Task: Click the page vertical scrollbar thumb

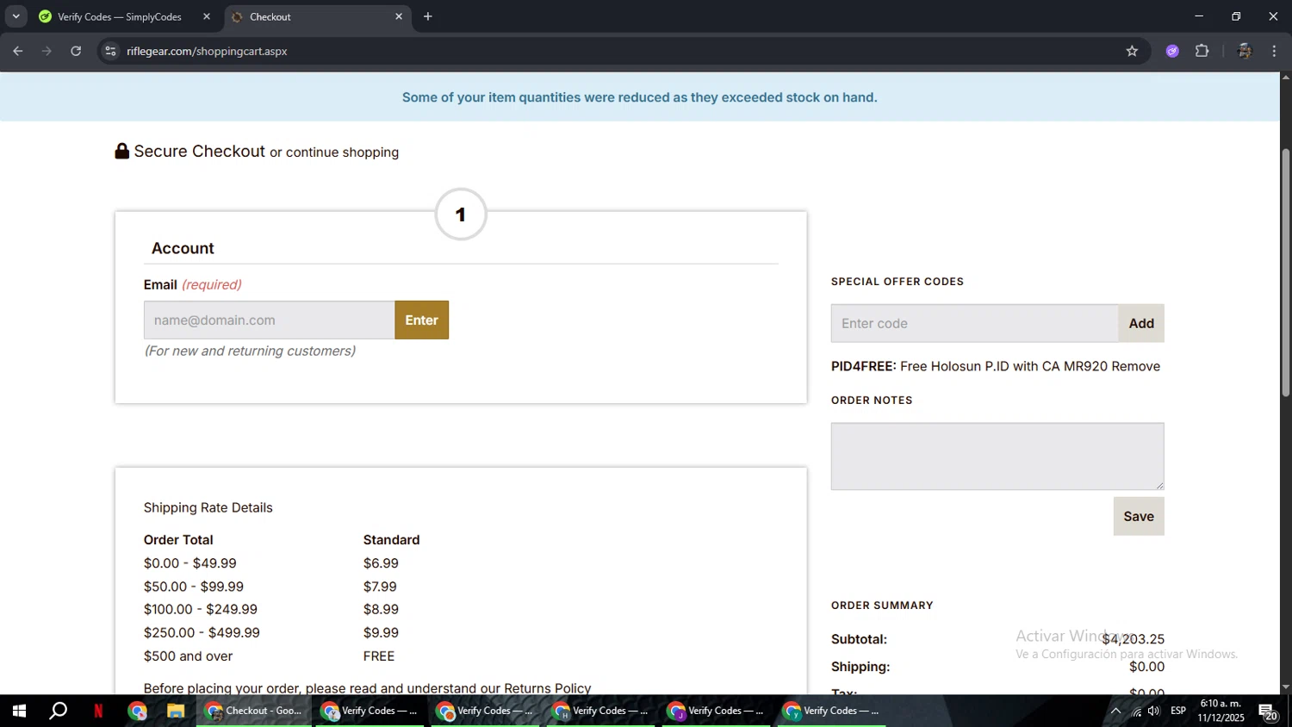Action: pos(1286,271)
